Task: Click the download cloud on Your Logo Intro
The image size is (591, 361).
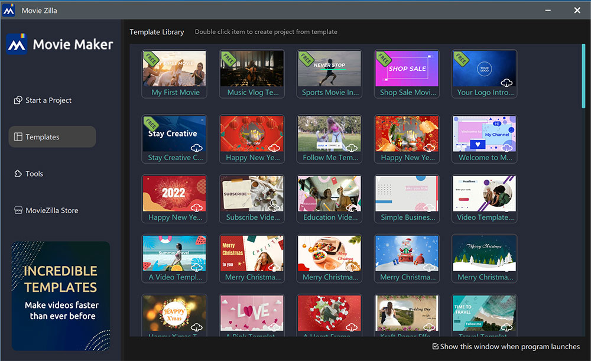Action: (x=506, y=82)
